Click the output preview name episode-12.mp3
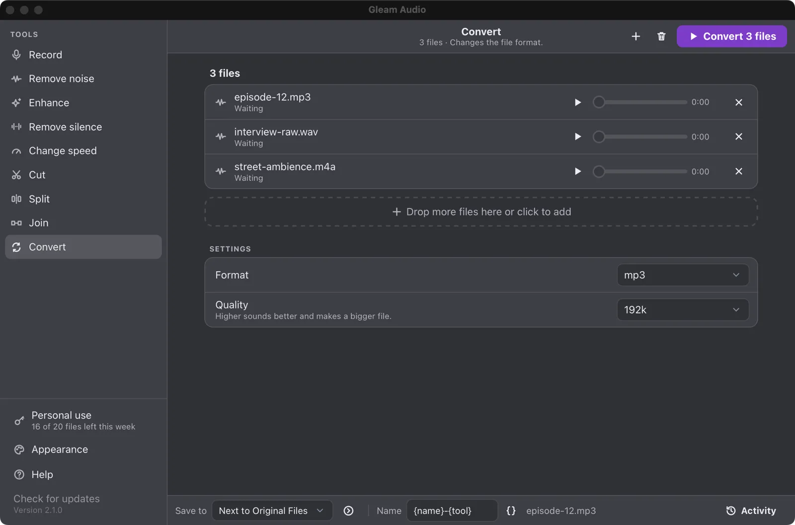 (561, 511)
